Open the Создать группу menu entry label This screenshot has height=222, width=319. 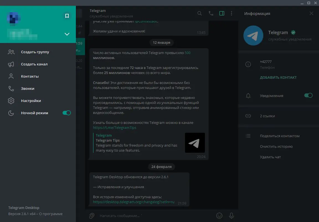point(35,52)
